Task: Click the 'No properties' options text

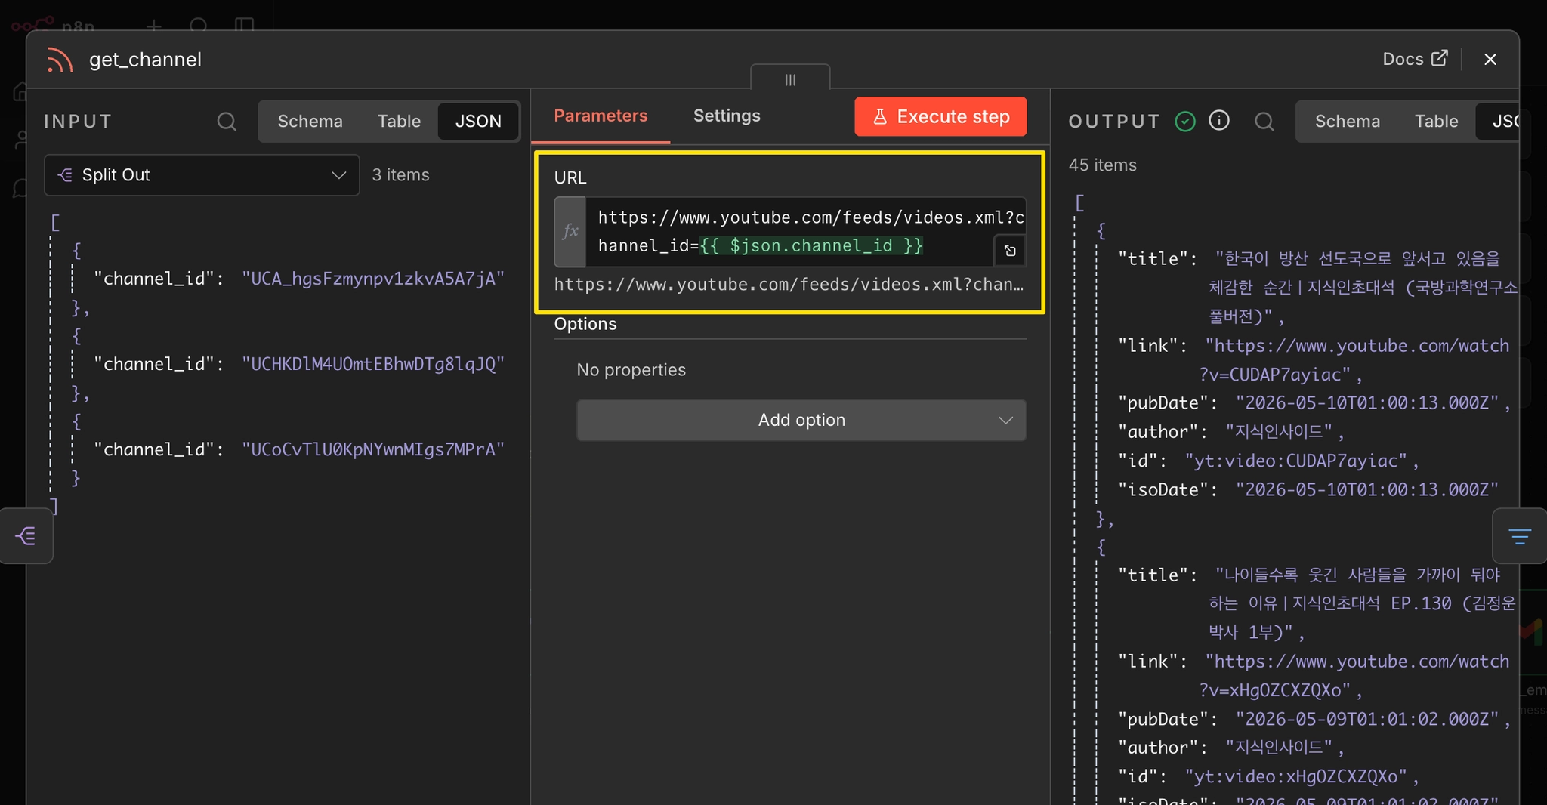Action: click(x=631, y=370)
